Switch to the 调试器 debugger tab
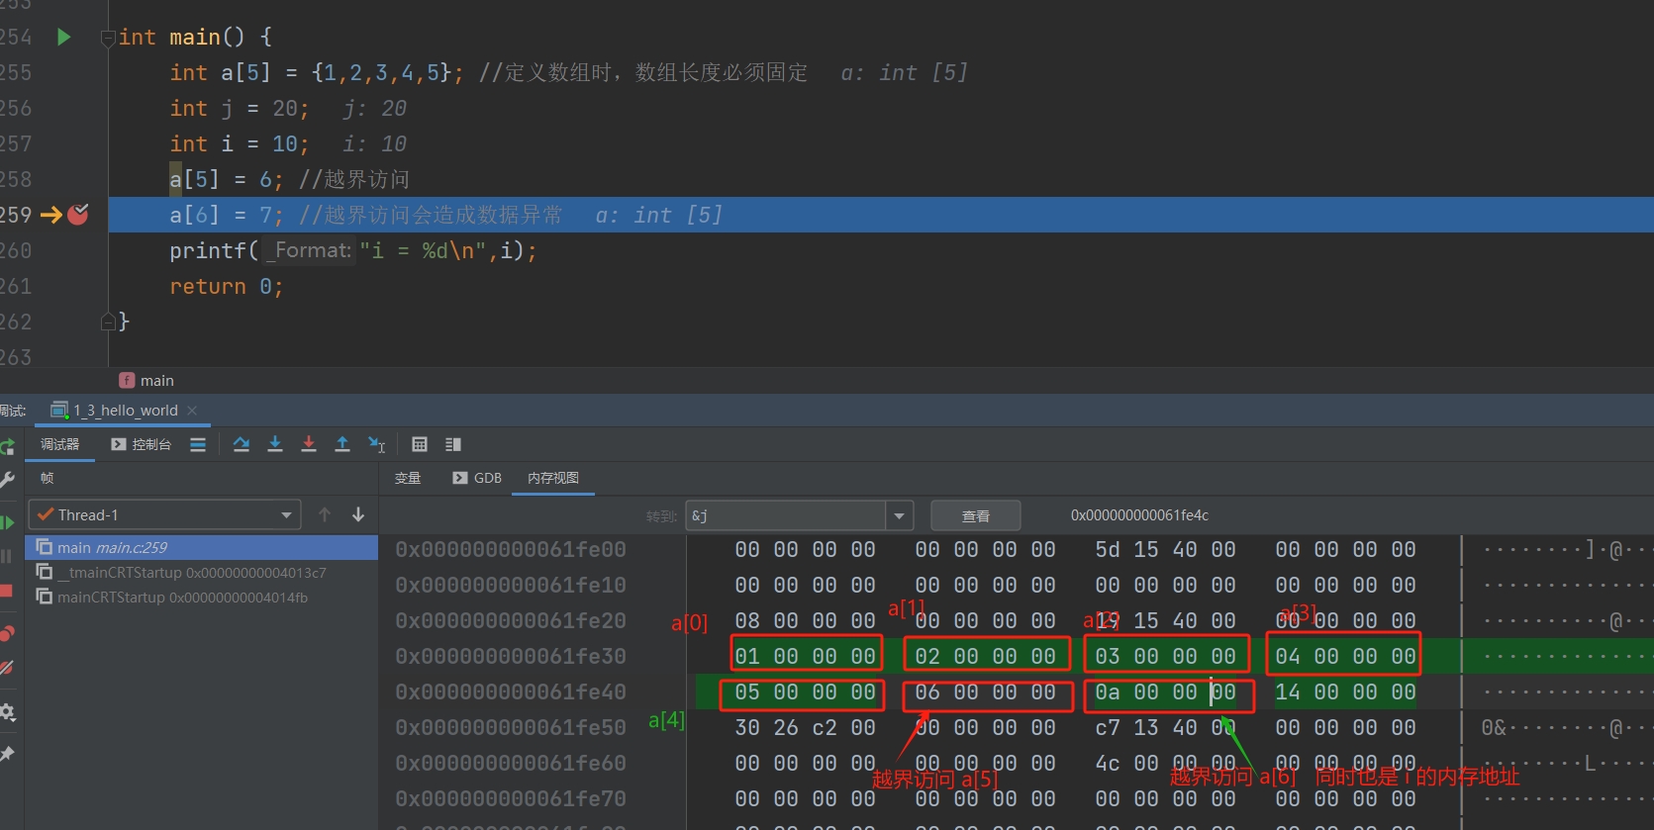The width and height of the screenshot is (1654, 830). [x=60, y=444]
